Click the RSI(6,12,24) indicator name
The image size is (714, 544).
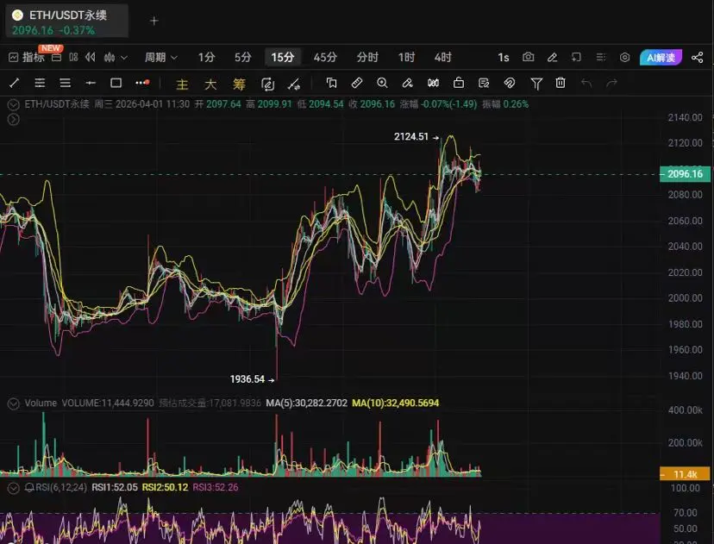point(61,487)
